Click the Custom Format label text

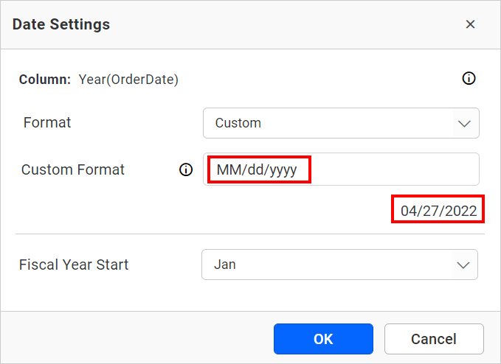[73, 169]
